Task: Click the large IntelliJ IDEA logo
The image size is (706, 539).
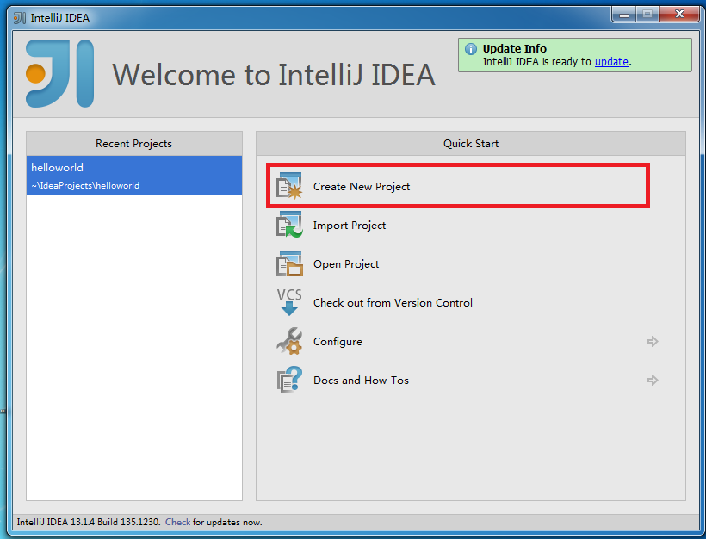Action: click(59, 74)
